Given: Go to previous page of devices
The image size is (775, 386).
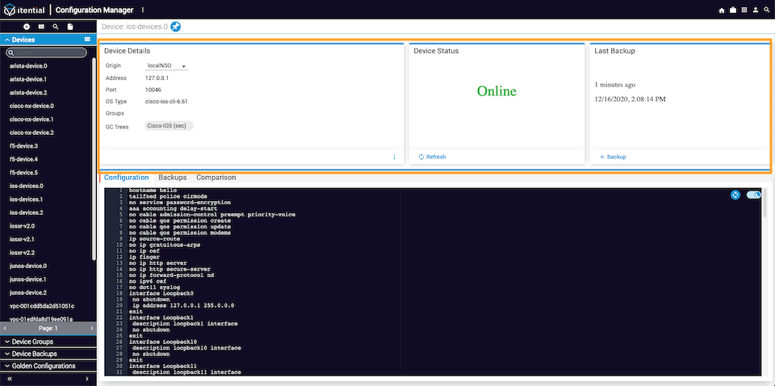Looking at the screenshot, I should pos(5,328).
